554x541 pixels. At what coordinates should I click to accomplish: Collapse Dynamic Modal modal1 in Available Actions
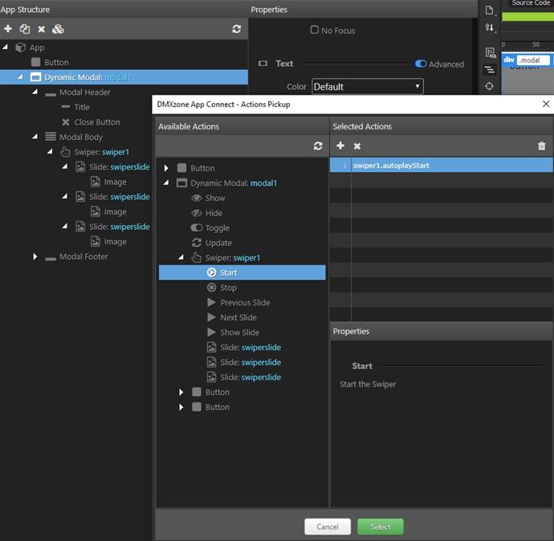(166, 183)
